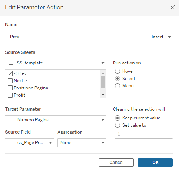Click the Cancel button
Viewport: 179px width, 173px height.
pos(116,163)
